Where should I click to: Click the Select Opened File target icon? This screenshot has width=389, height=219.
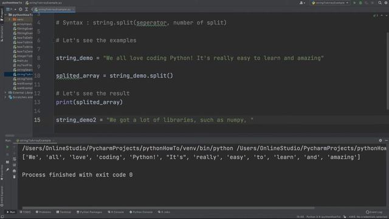(x=20, y=10)
